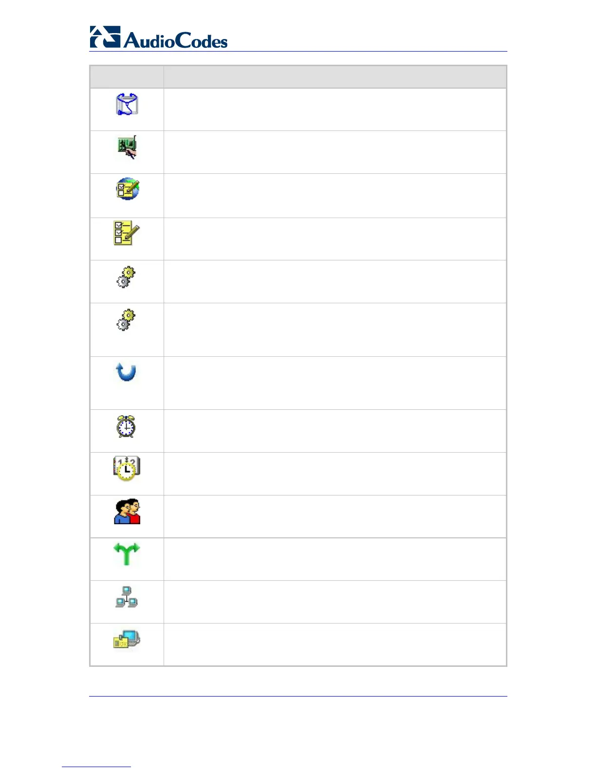596x771 pixels.
Task: Click the gray header cell above the icon column
Action: pyautogui.click(x=127, y=77)
